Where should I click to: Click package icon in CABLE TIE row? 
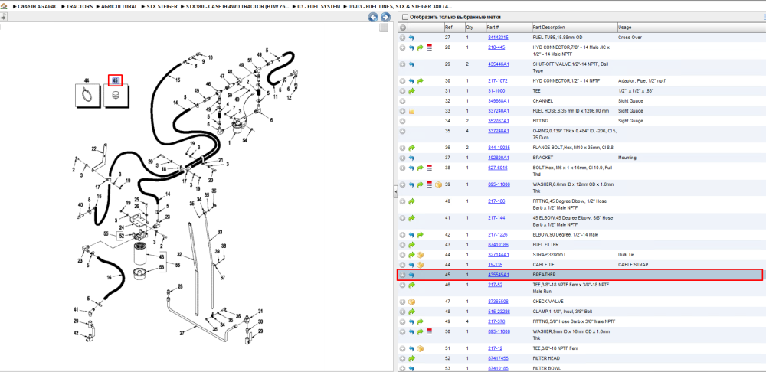click(420, 265)
